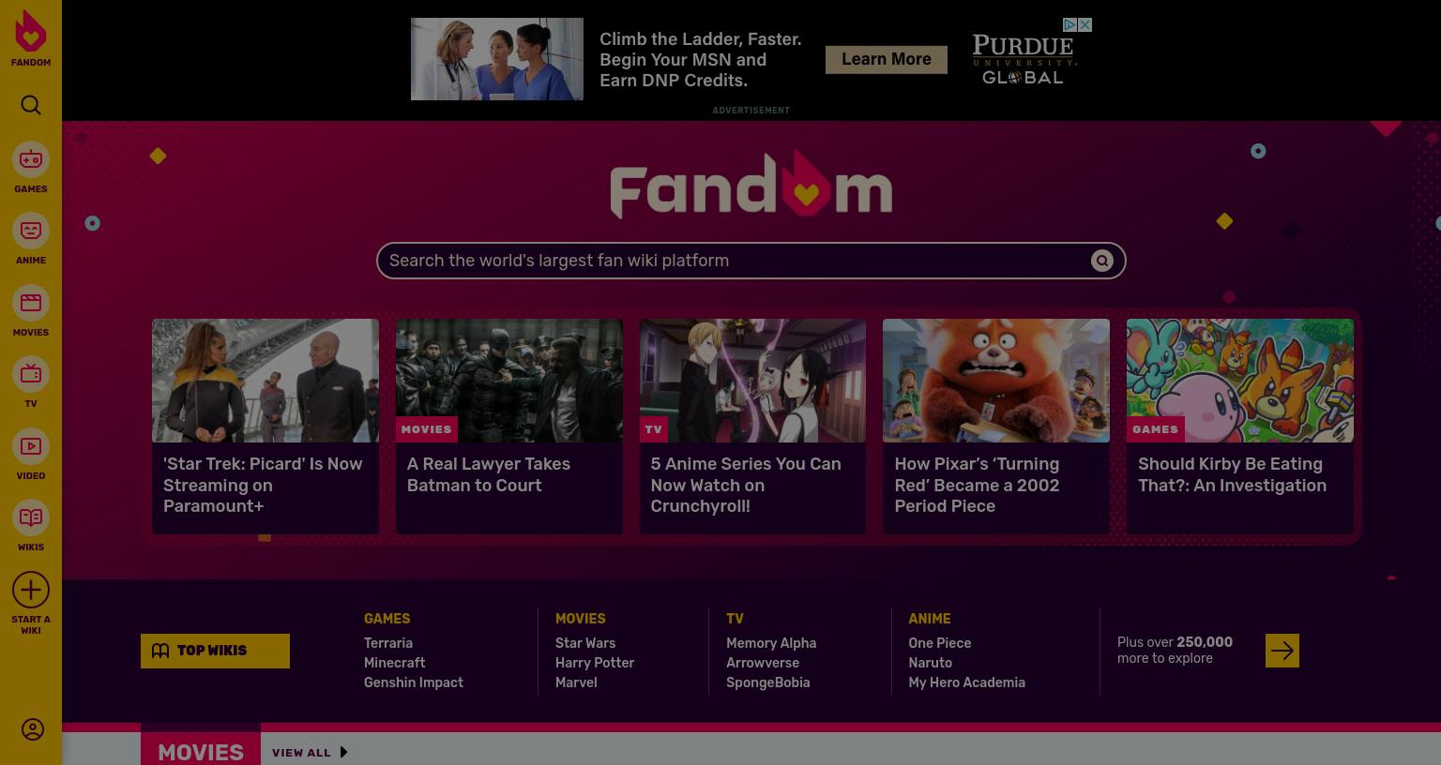Click the yellow arrow to explore more wikis
Viewport: 1441px width, 765px height.
pyautogui.click(x=1282, y=651)
